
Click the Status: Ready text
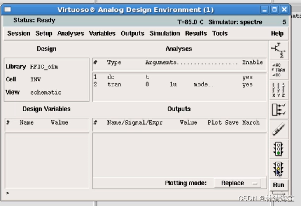click(34, 20)
